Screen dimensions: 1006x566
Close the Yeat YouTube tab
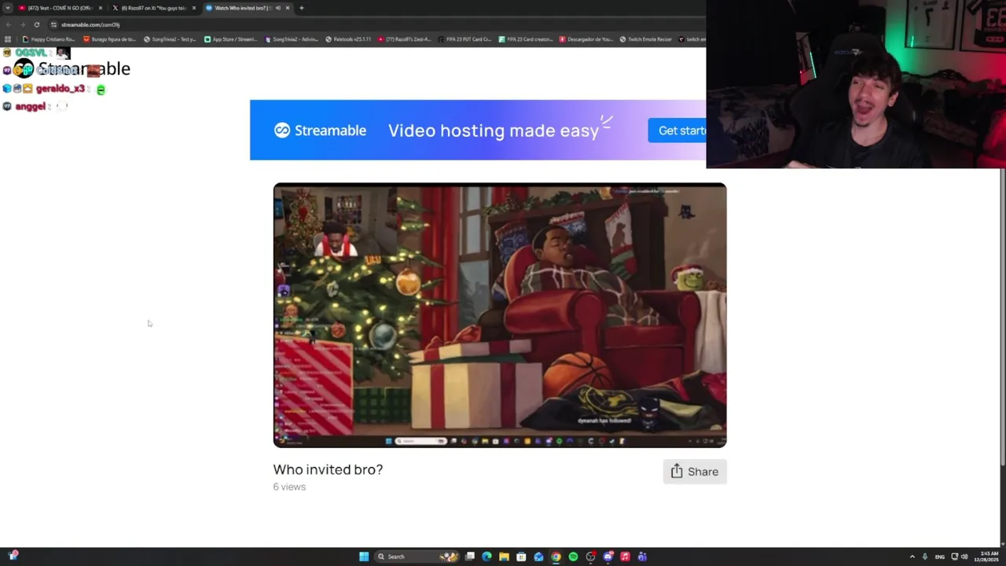pyautogui.click(x=101, y=8)
